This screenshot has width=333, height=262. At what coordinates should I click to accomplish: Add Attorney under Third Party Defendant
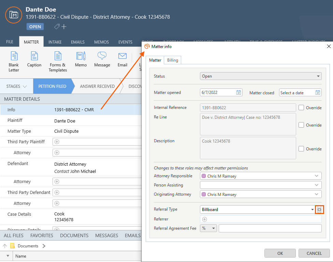tap(57, 203)
